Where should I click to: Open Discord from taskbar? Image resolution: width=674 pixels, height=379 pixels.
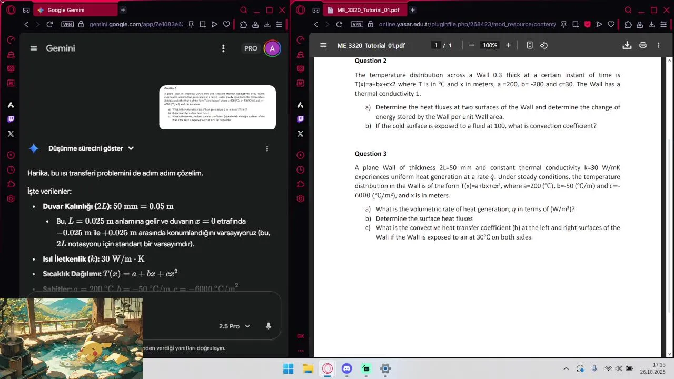point(346,369)
